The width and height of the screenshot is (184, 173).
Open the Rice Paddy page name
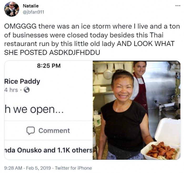coord(22,82)
